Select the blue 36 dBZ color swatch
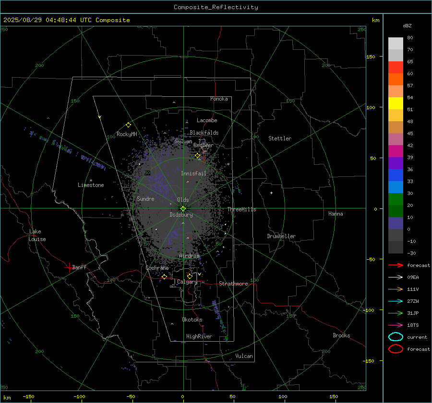This screenshot has height=403, width=432. tap(396, 175)
